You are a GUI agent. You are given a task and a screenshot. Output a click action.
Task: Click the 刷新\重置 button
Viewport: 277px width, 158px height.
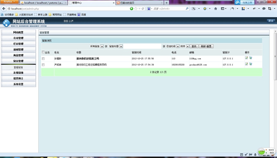206,46
